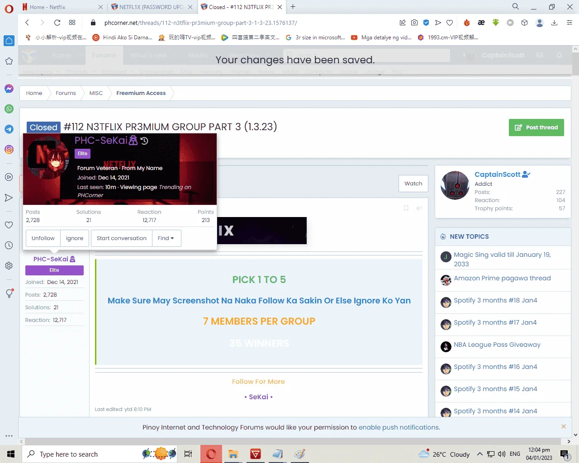Image resolution: width=579 pixels, height=463 pixels.
Task: Click the Post thread button
Action: 536,128
